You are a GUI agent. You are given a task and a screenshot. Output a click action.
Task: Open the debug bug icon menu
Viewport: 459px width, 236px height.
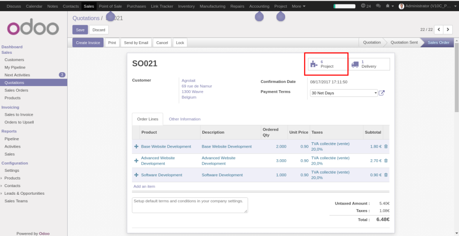point(390,6)
